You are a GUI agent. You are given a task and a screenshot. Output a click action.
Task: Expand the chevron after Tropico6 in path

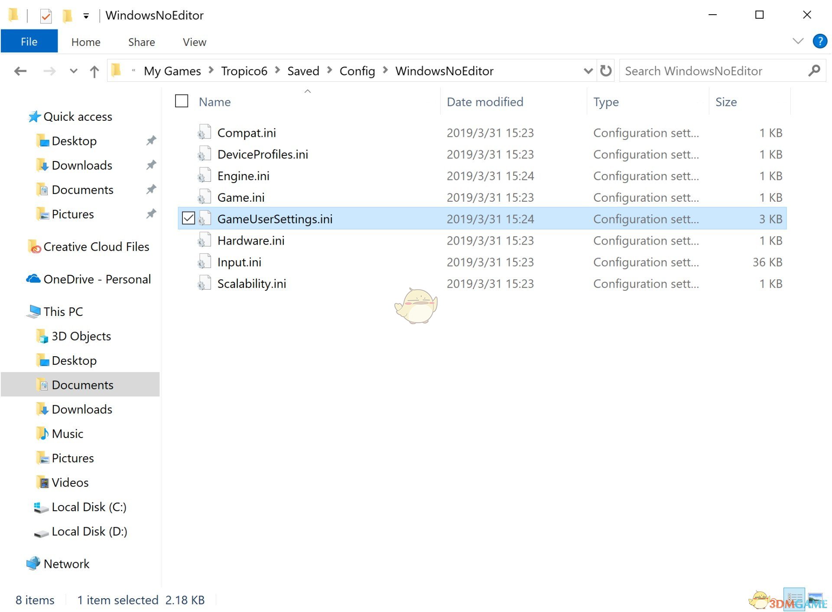pyautogui.click(x=277, y=70)
